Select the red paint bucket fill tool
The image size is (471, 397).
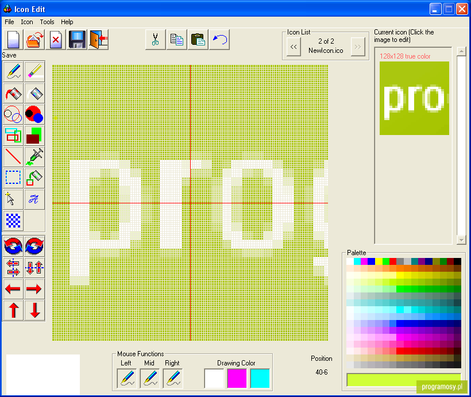tap(13, 93)
